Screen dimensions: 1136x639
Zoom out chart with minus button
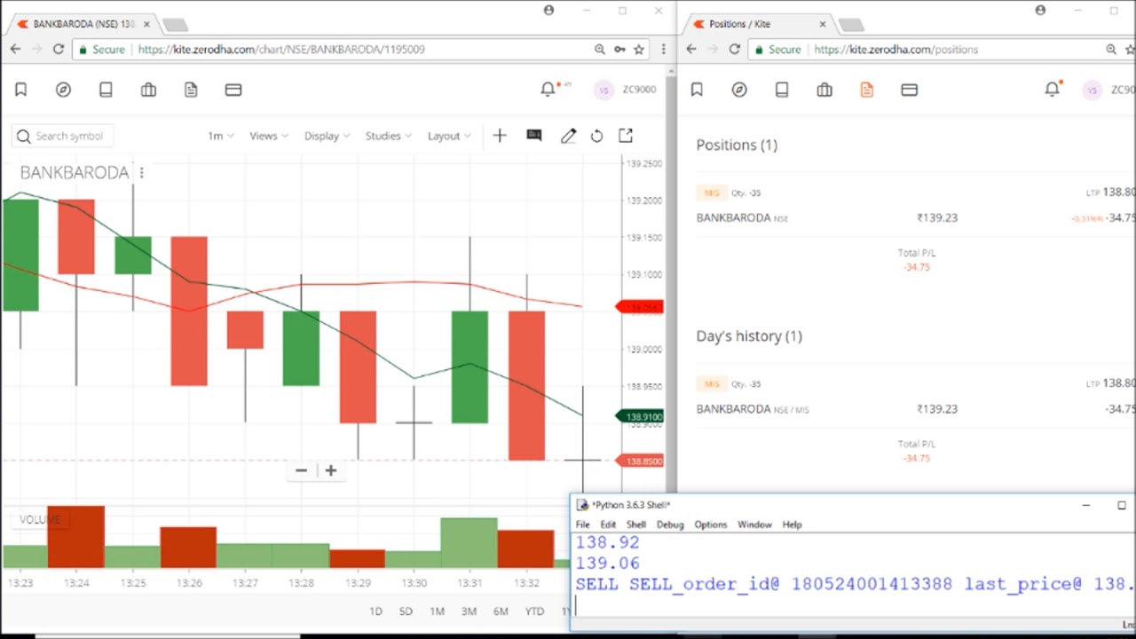pos(301,470)
